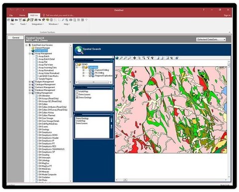Collapse the Drilling Management tree node
The width and height of the screenshot is (239, 192).
(x=30, y=93)
